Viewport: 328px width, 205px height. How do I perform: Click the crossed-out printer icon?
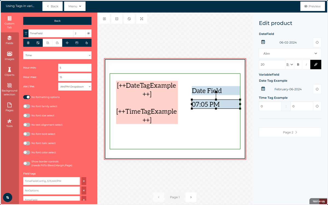48,43
